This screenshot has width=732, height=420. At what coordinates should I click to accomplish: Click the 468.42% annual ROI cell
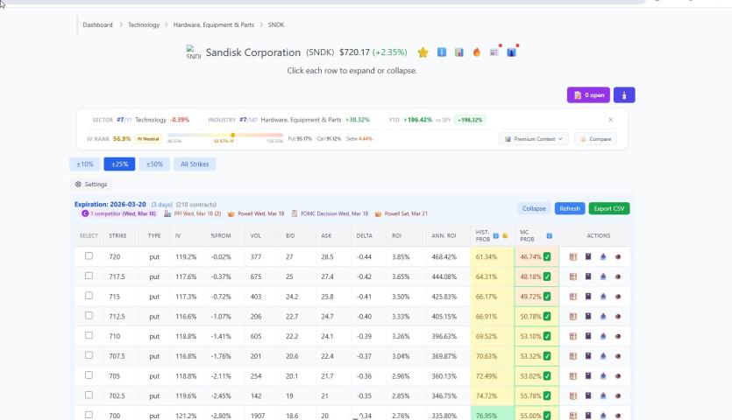(444, 257)
